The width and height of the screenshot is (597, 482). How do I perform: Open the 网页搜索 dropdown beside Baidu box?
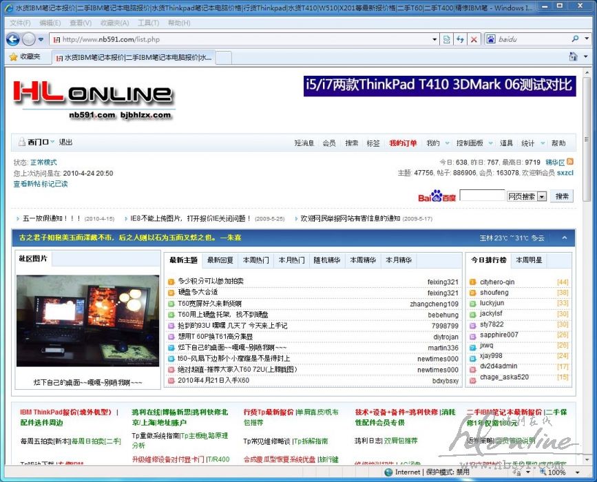click(541, 196)
